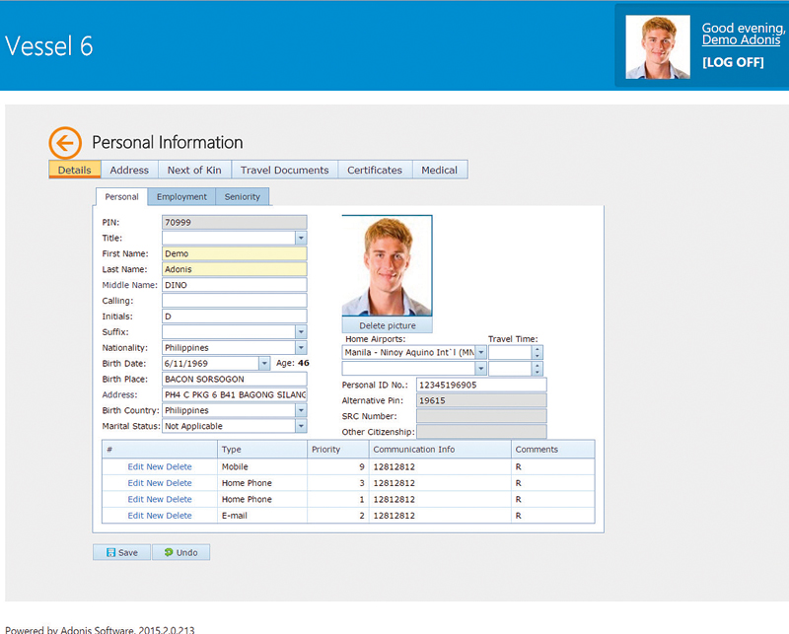Click Delete in the E-mail row
This screenshot has height=634, width=789.
(179, 516)
